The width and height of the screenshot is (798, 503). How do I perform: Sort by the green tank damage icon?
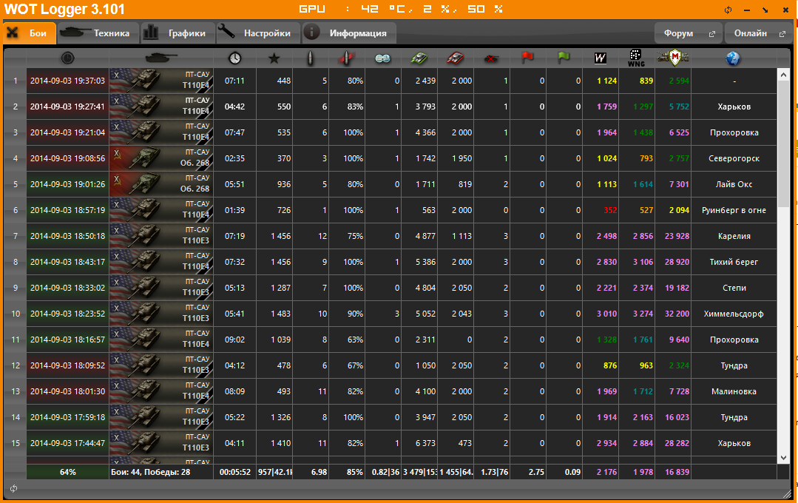click(419, 58)
